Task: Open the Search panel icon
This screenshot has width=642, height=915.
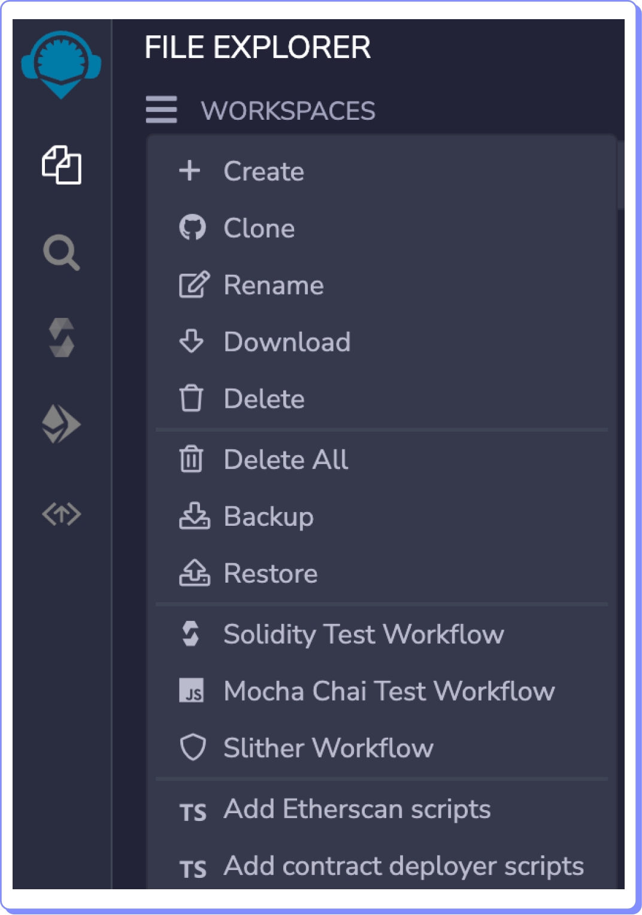Action: coord(61,252)
